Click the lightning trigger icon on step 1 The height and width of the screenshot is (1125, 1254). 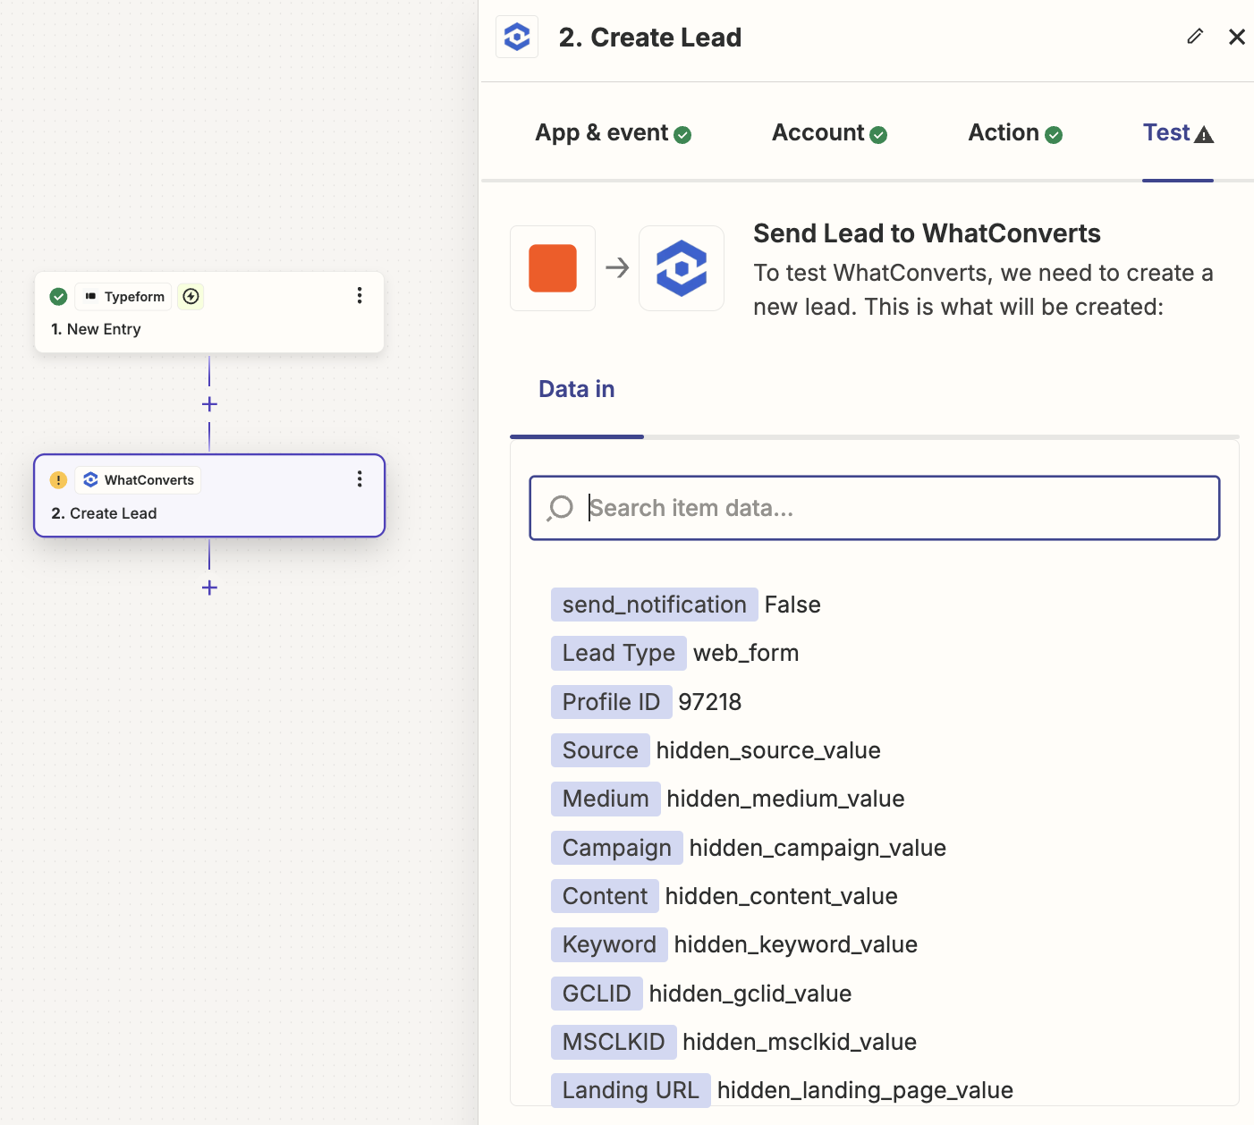click(x=191, y=296)
